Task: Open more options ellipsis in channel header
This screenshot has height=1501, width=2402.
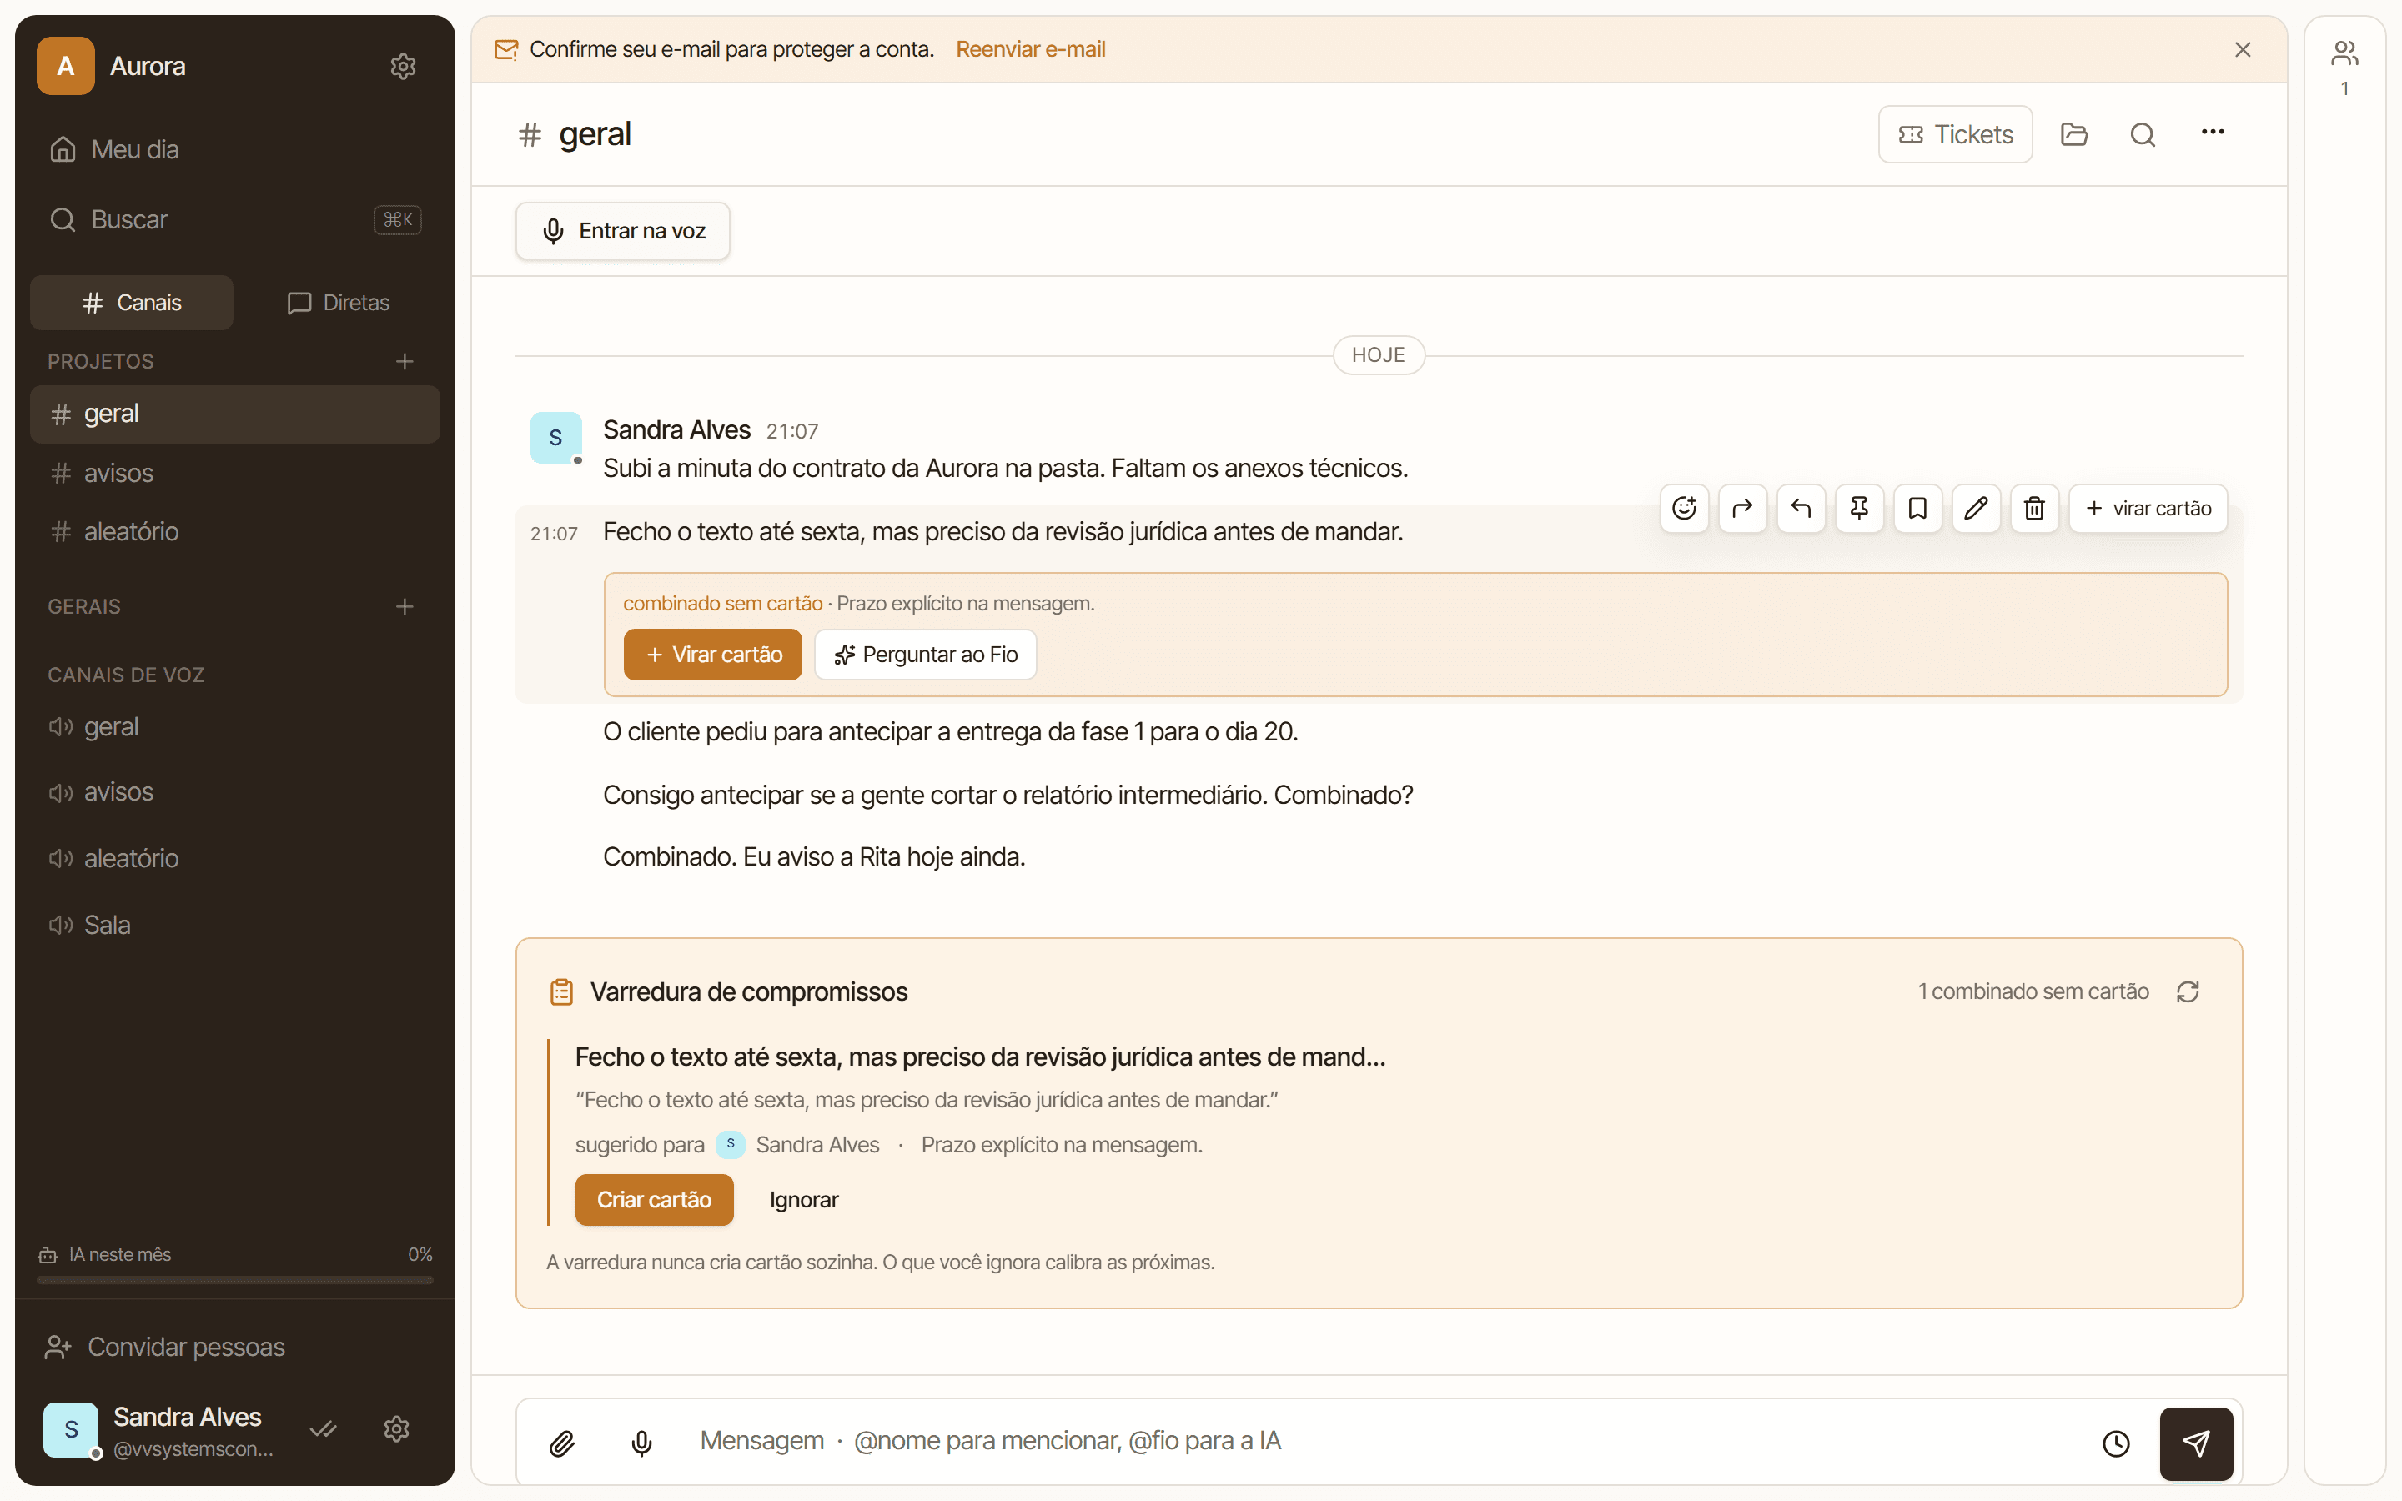Action: click(2213, 132)
